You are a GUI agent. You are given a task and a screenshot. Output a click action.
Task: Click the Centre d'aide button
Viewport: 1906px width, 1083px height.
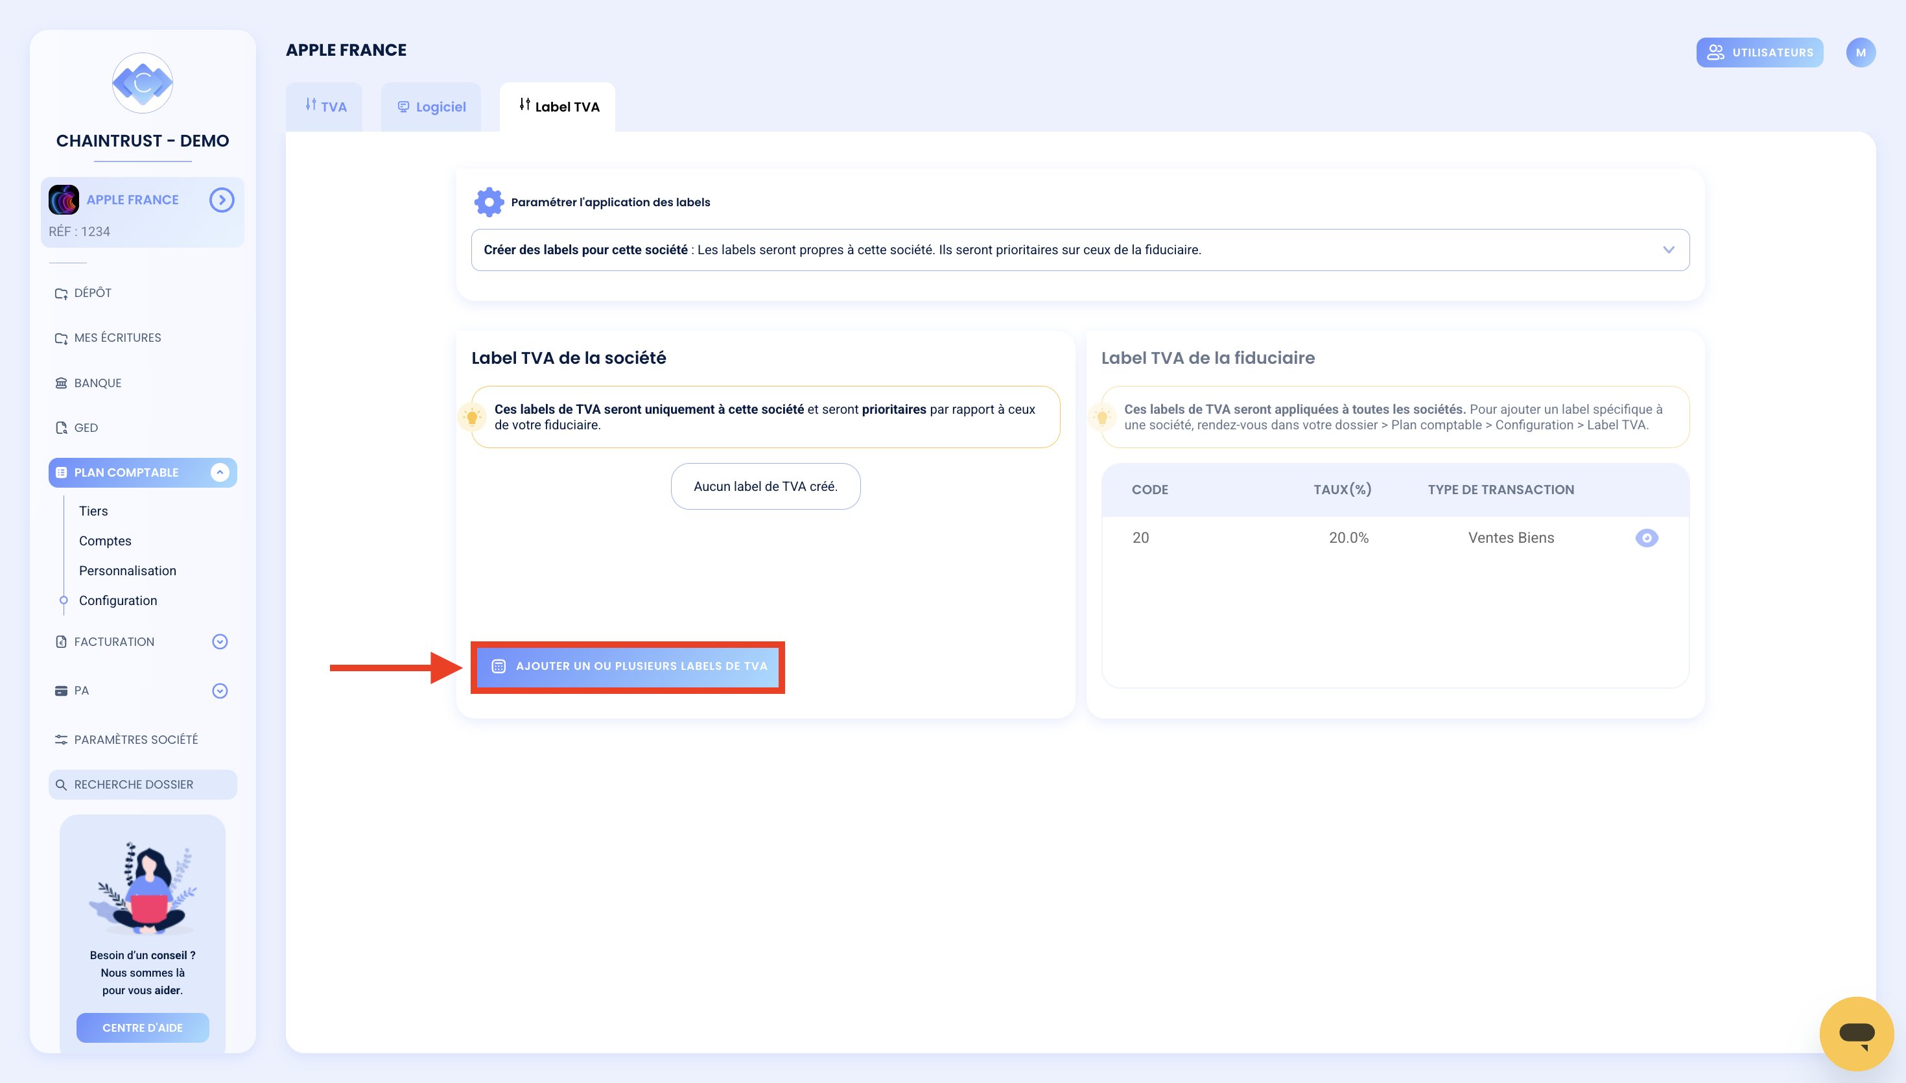pos(143,1027)
